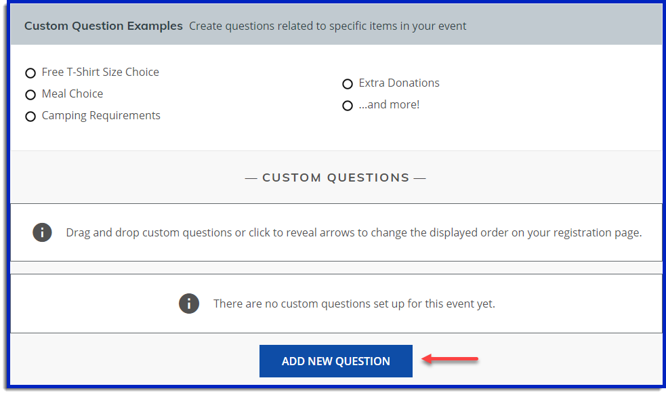666x395 pixels.
Task: Select the Extra Donations bullet circle
Action: point(348,84)
